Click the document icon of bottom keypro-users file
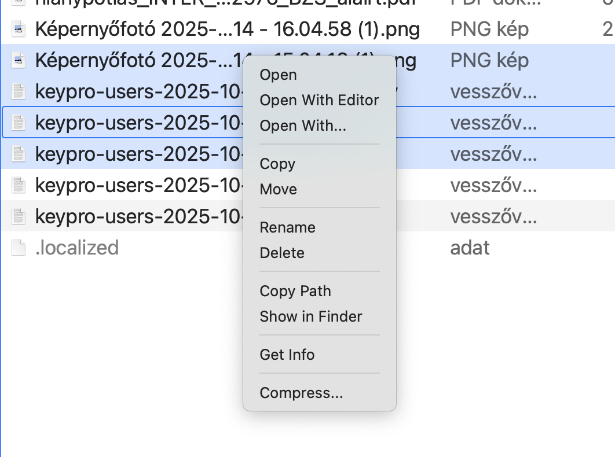The image size is (615, 457). pyautogui.click(x=18, y=216)
